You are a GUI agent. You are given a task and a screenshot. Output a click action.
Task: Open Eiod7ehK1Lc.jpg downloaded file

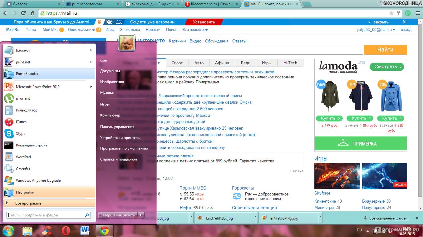click(223, 218)
